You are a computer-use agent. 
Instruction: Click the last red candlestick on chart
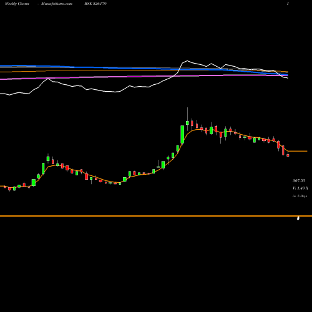[288, 155]
